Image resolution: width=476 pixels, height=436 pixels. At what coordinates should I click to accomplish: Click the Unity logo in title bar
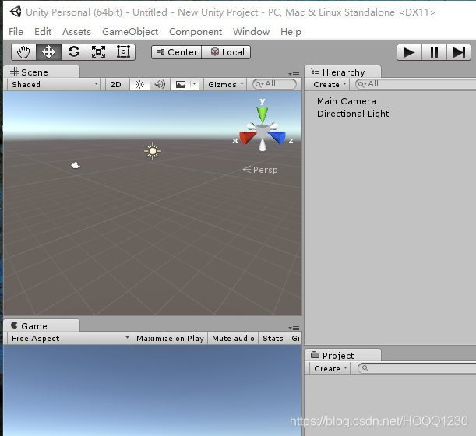pos(16,12)
